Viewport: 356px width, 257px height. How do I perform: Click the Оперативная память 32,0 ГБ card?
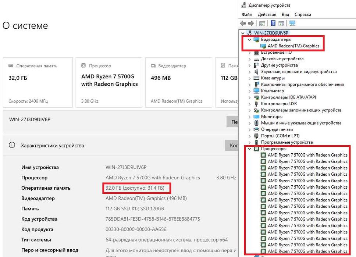tap(38, 82)
